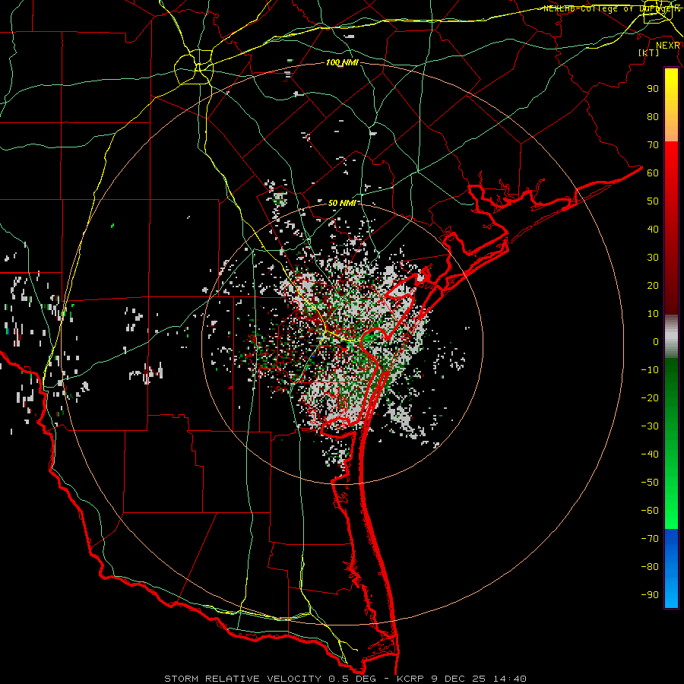Click the "100 NMI" range ring label

[x=343, y=63]
